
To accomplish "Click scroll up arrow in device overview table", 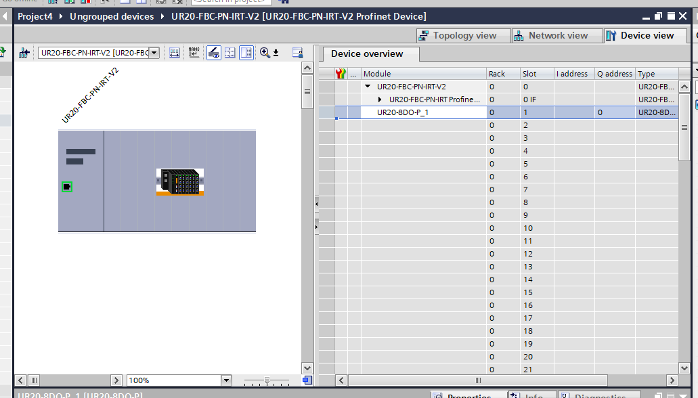I will pyautogui.click(x=684, y=87).
